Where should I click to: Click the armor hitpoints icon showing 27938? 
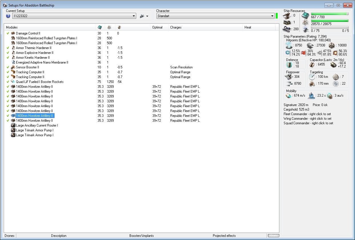click(310, 45)
